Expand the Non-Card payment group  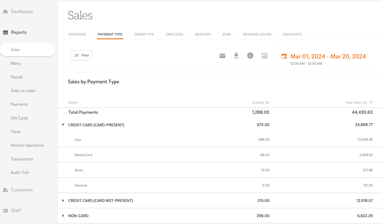pyautogui.click(x=63, y=216)
